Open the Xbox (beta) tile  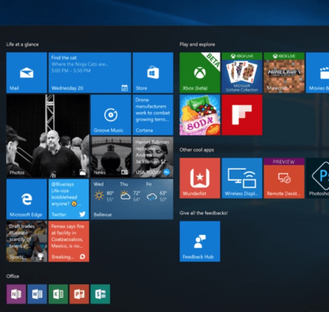point(199,72)
